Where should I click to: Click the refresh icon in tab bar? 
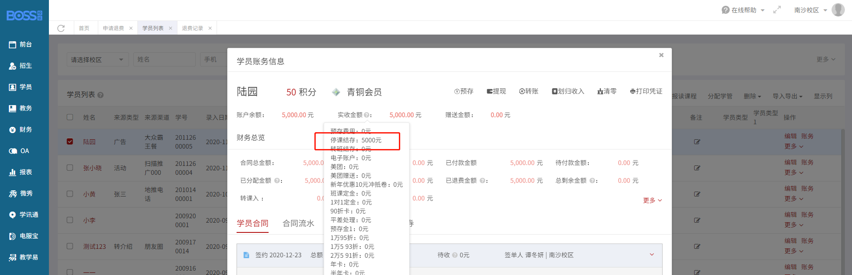(61, 28)
